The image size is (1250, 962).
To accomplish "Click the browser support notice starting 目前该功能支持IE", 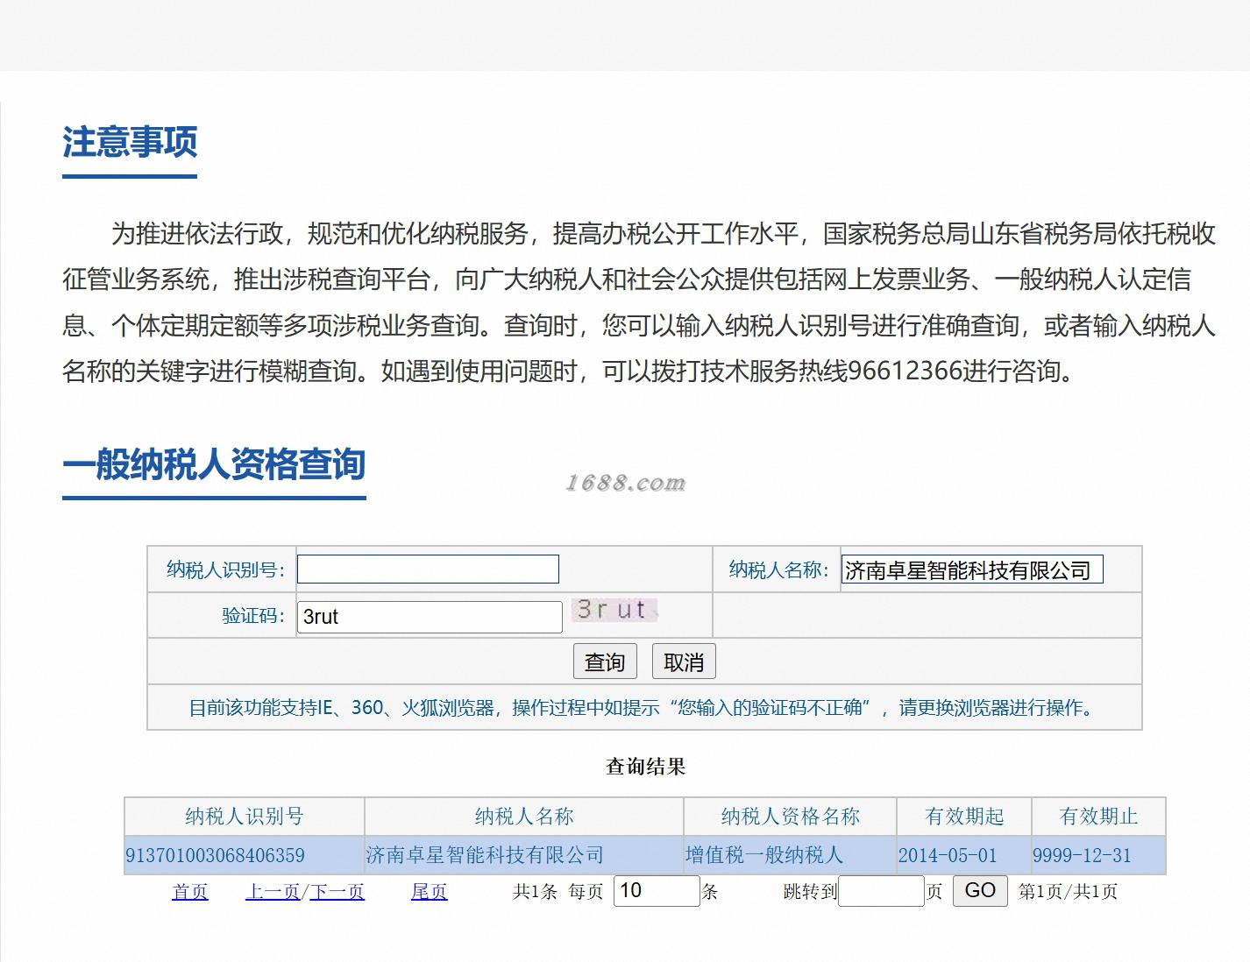I will pos(644,708).
